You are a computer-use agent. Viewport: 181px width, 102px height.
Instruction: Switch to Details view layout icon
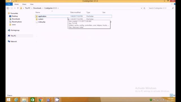tap(171, 95)
